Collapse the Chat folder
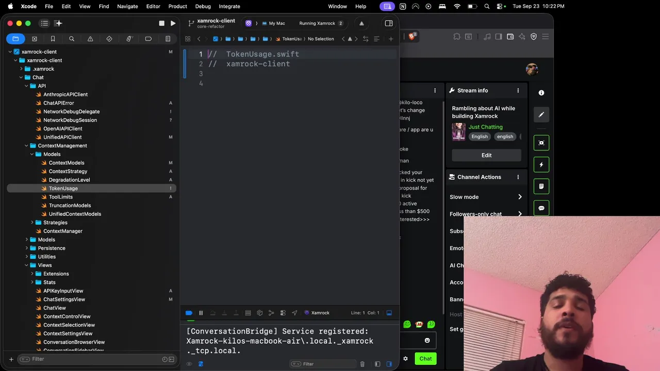 click(21, 77)
